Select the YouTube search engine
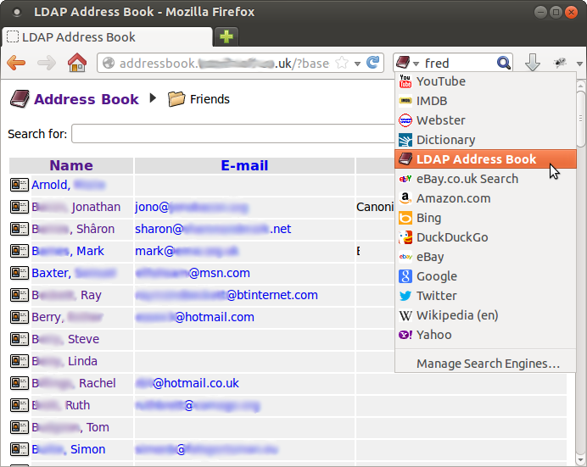Screen dimensions: 587x467 coord(485,81)
